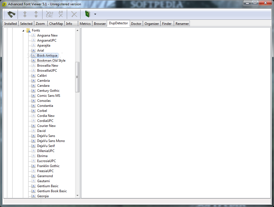Select EucrosiaUPC font entry
Image resolution: width=274 pixels, height=207 pixels.
46,161
